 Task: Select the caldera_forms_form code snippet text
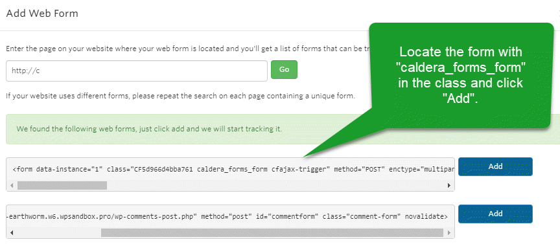pos(233,170)
